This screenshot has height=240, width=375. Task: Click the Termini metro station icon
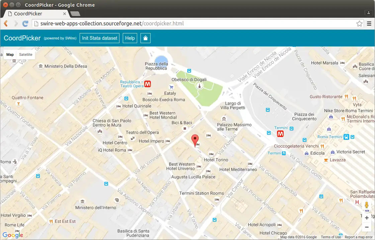pyautogui.click(x=280, y=134)
